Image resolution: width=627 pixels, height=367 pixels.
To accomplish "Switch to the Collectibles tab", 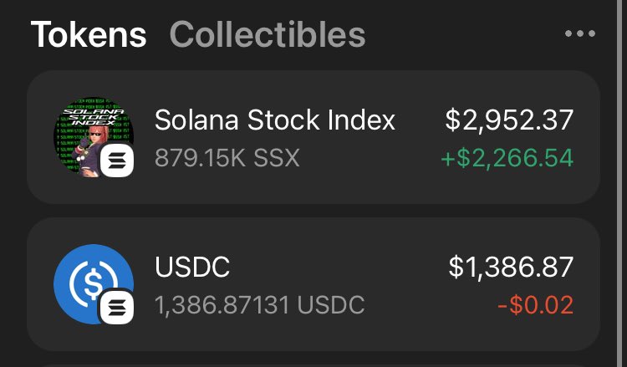I will (x=268, y=34).
